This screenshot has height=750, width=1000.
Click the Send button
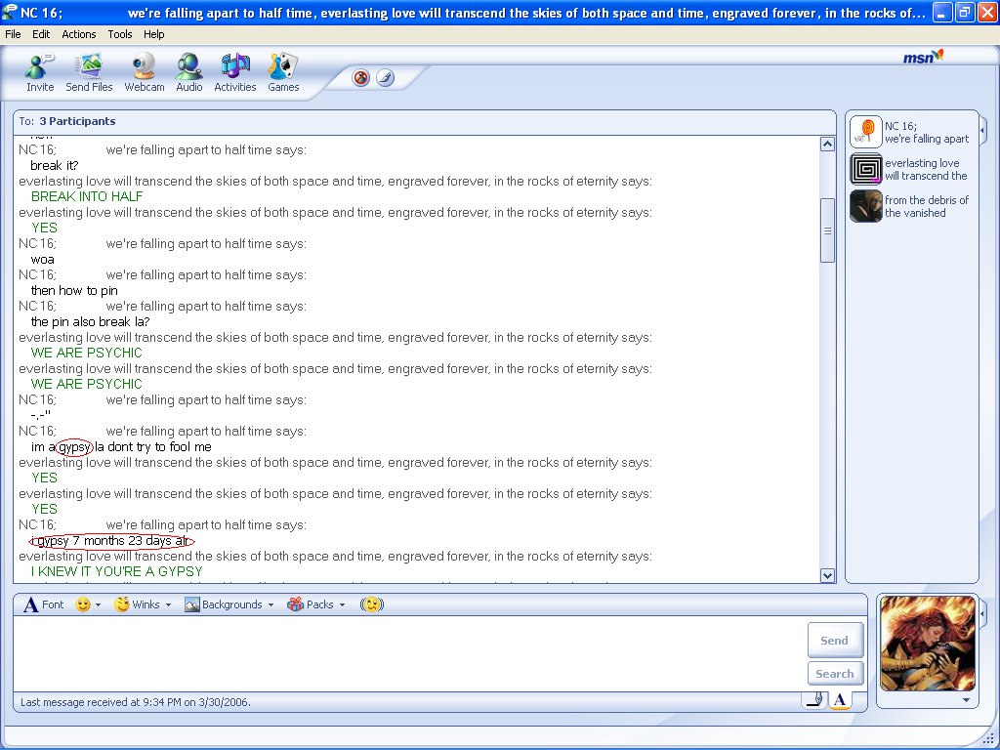tap(835, 641)
